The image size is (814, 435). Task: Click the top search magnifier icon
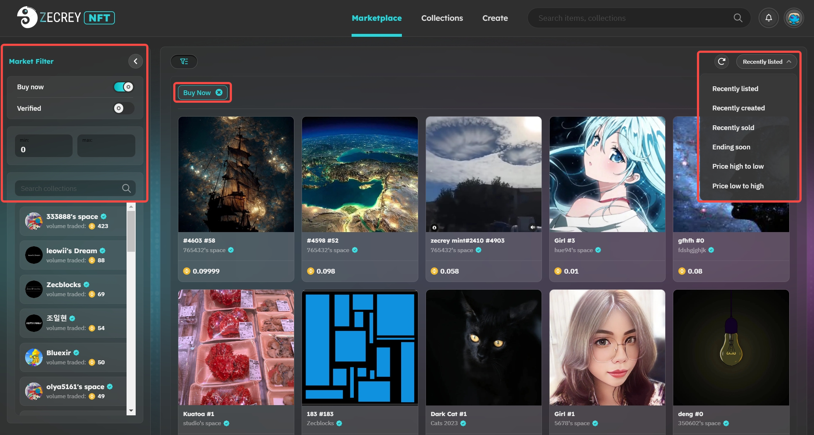tap(738, 18)
